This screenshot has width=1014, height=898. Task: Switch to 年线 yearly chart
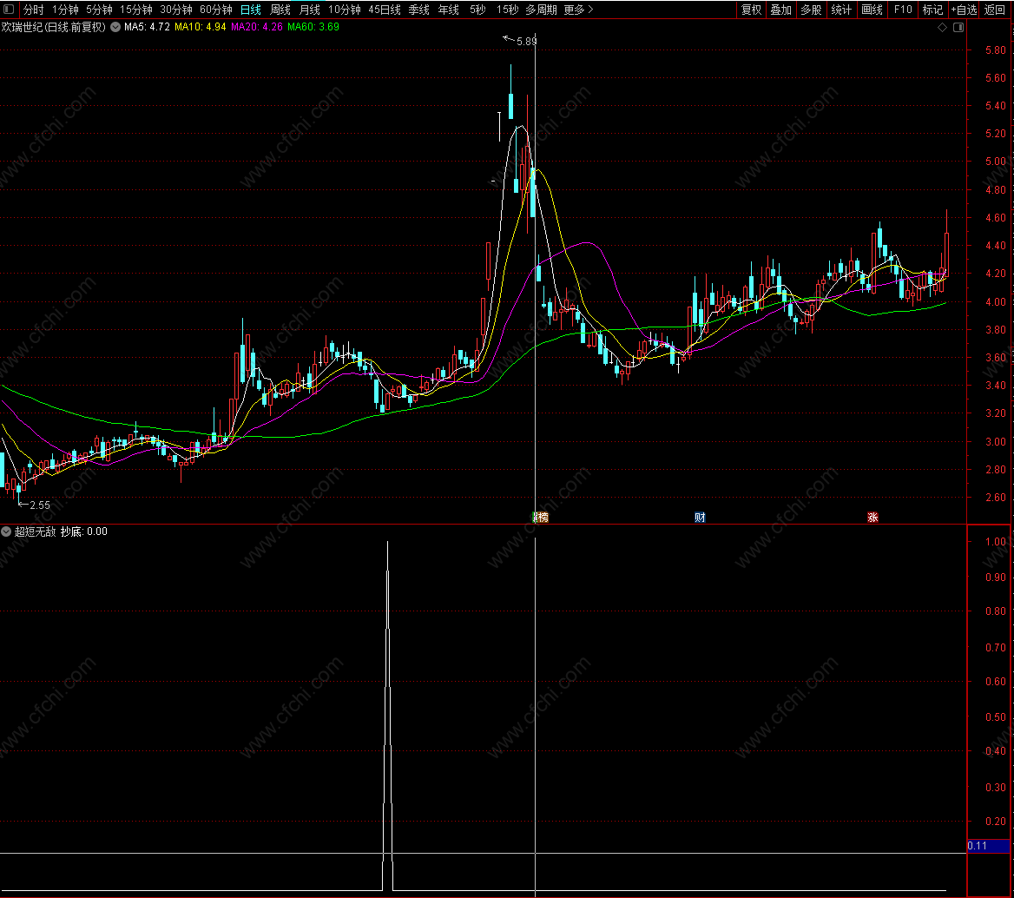click(x=449, y=10)
